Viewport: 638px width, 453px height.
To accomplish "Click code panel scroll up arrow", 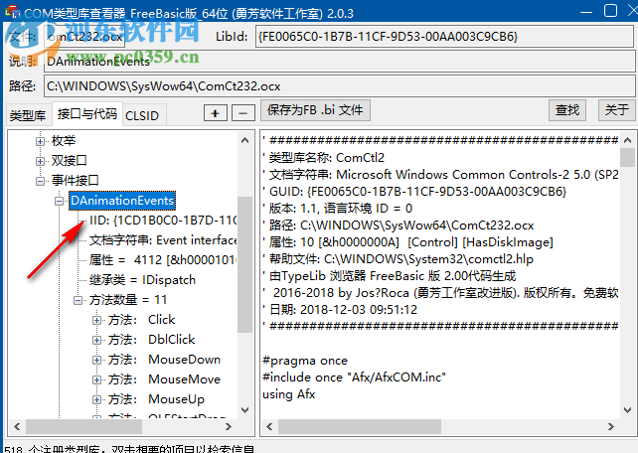I will click(x=627, y=140).
